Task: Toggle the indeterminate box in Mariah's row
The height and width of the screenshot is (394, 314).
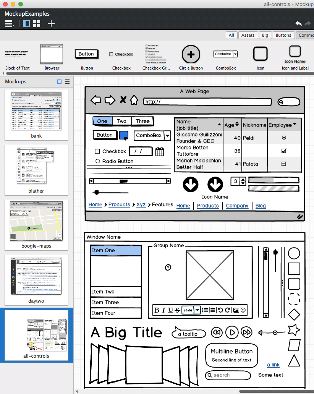Action: tap(283, 164)
